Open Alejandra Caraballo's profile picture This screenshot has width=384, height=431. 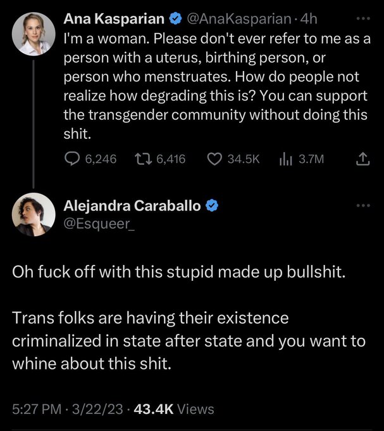coord(34,215)
